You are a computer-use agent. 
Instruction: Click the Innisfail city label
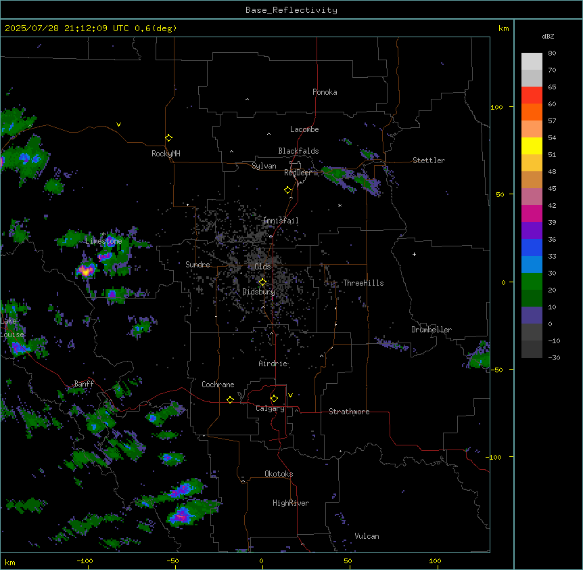tap(281, 221)
